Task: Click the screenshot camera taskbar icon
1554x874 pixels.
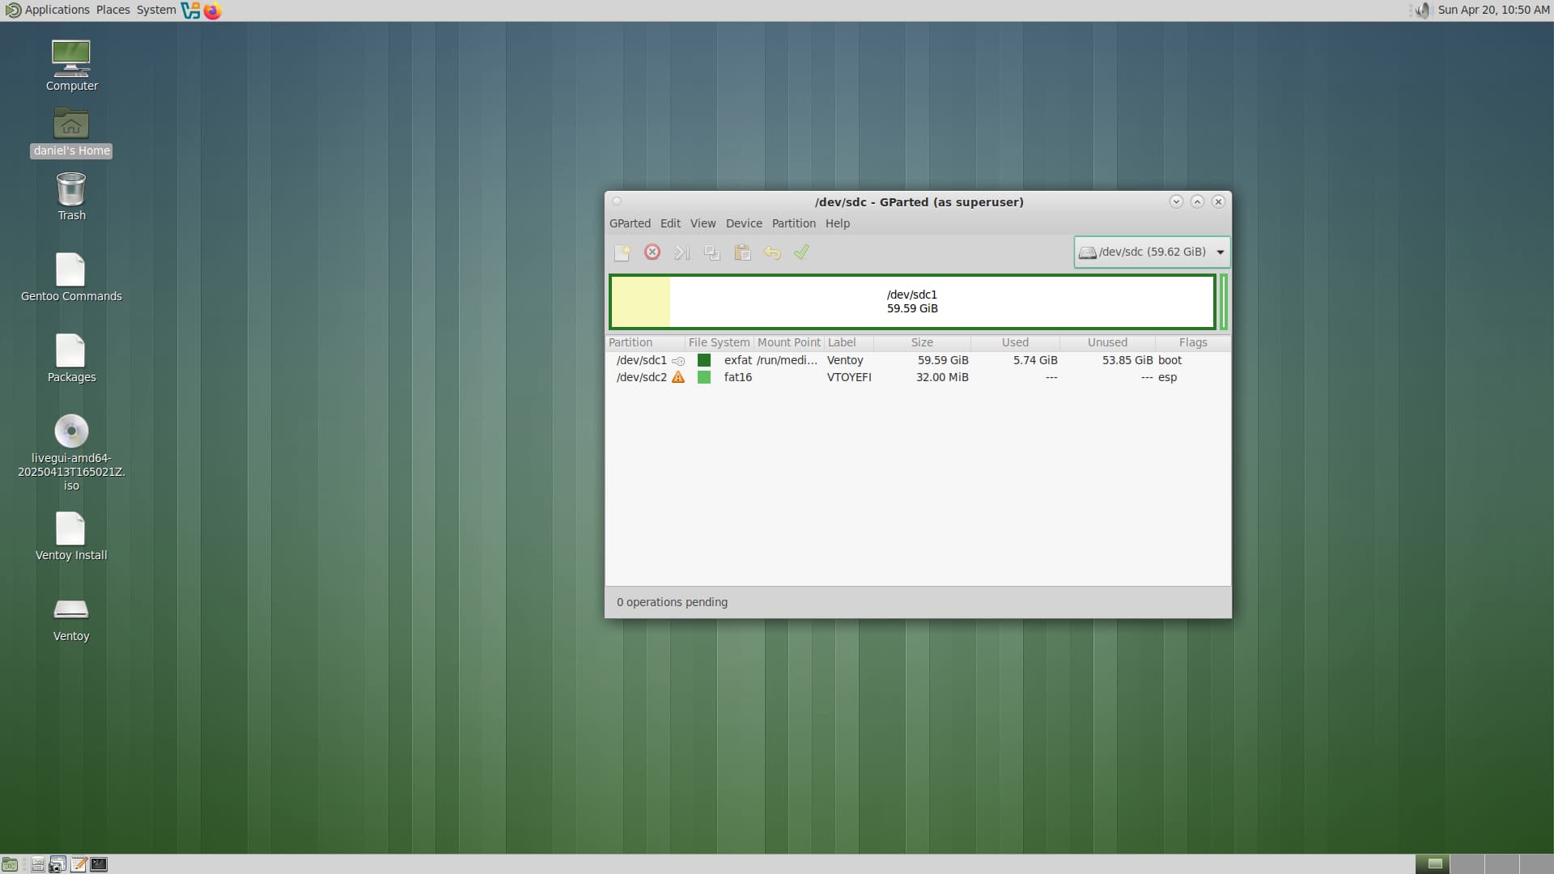Action: coord(57,864)
